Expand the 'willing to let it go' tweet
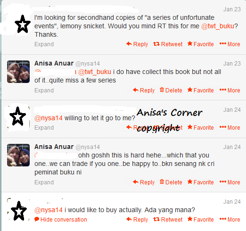This screenshot has width=246, height=231. pyautogui.click(x=44, y=128)
